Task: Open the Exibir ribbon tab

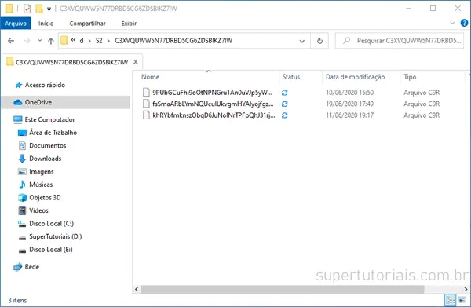Action: pos(129,24)
